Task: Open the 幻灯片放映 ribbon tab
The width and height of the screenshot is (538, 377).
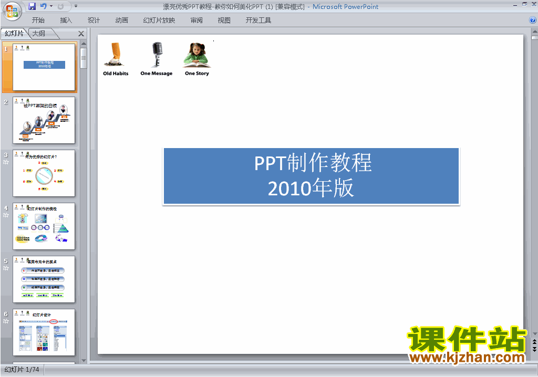Action: pyautogui.click(x=159, y=20)
